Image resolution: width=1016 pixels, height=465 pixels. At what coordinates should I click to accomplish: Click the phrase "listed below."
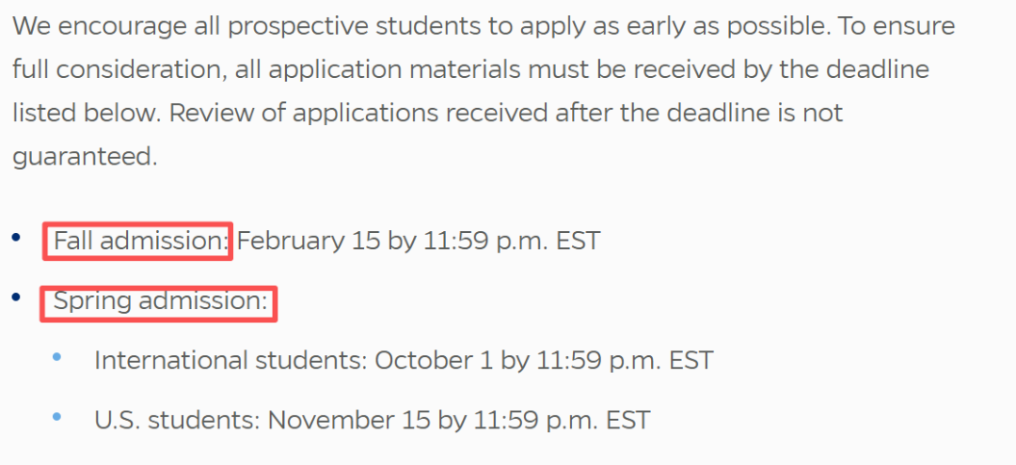(x=85, y=114)
